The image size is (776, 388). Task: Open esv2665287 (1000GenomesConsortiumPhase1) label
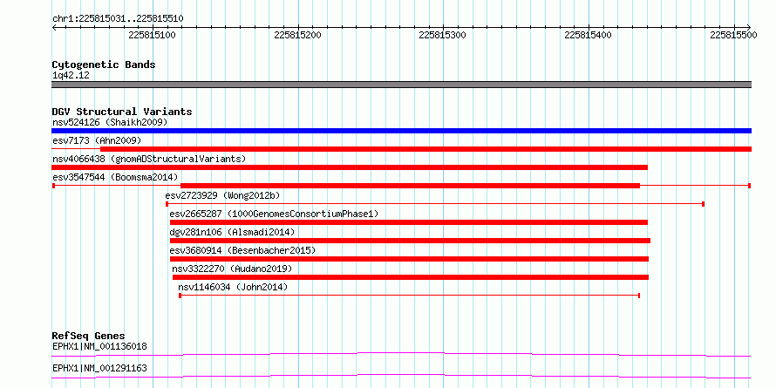[x=274, y=214]
